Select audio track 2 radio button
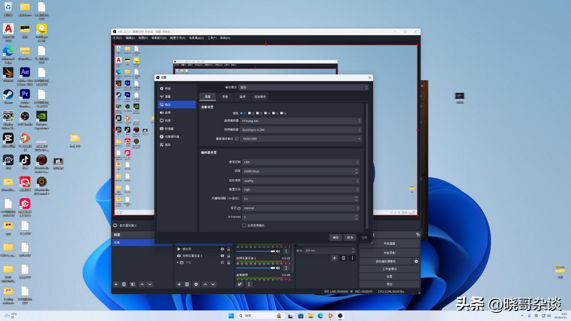This screenshot has width=571, height=321. pos(249,113)
